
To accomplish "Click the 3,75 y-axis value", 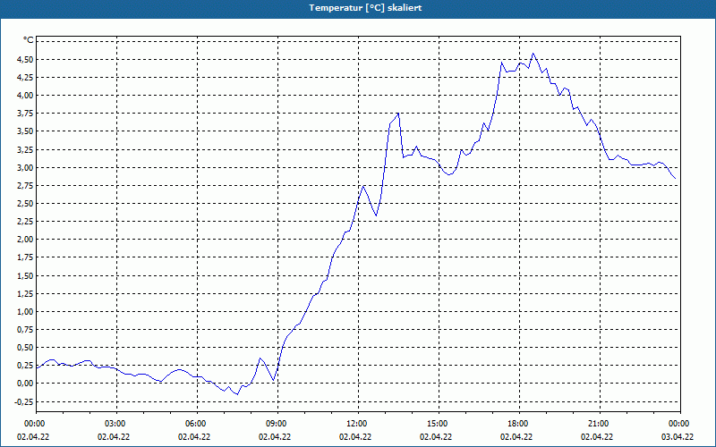I will 25,114.
